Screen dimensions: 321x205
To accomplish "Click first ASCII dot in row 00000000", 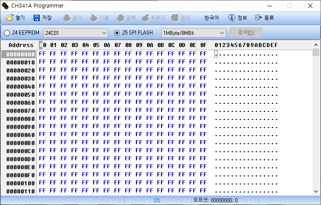I will pos(216,54).
